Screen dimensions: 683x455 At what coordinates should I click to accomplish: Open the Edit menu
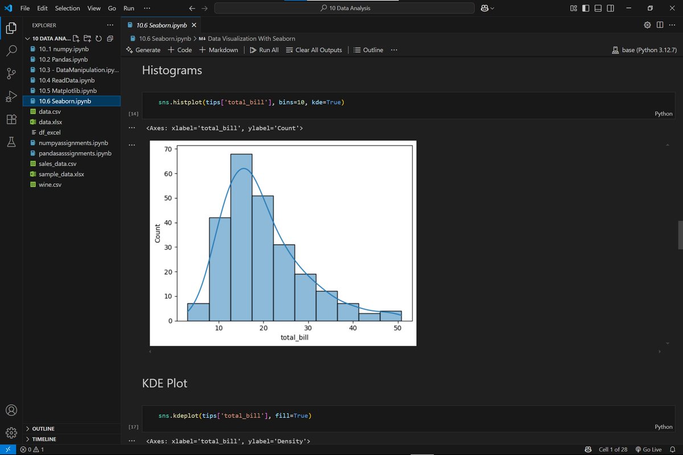tap(43, 9)
